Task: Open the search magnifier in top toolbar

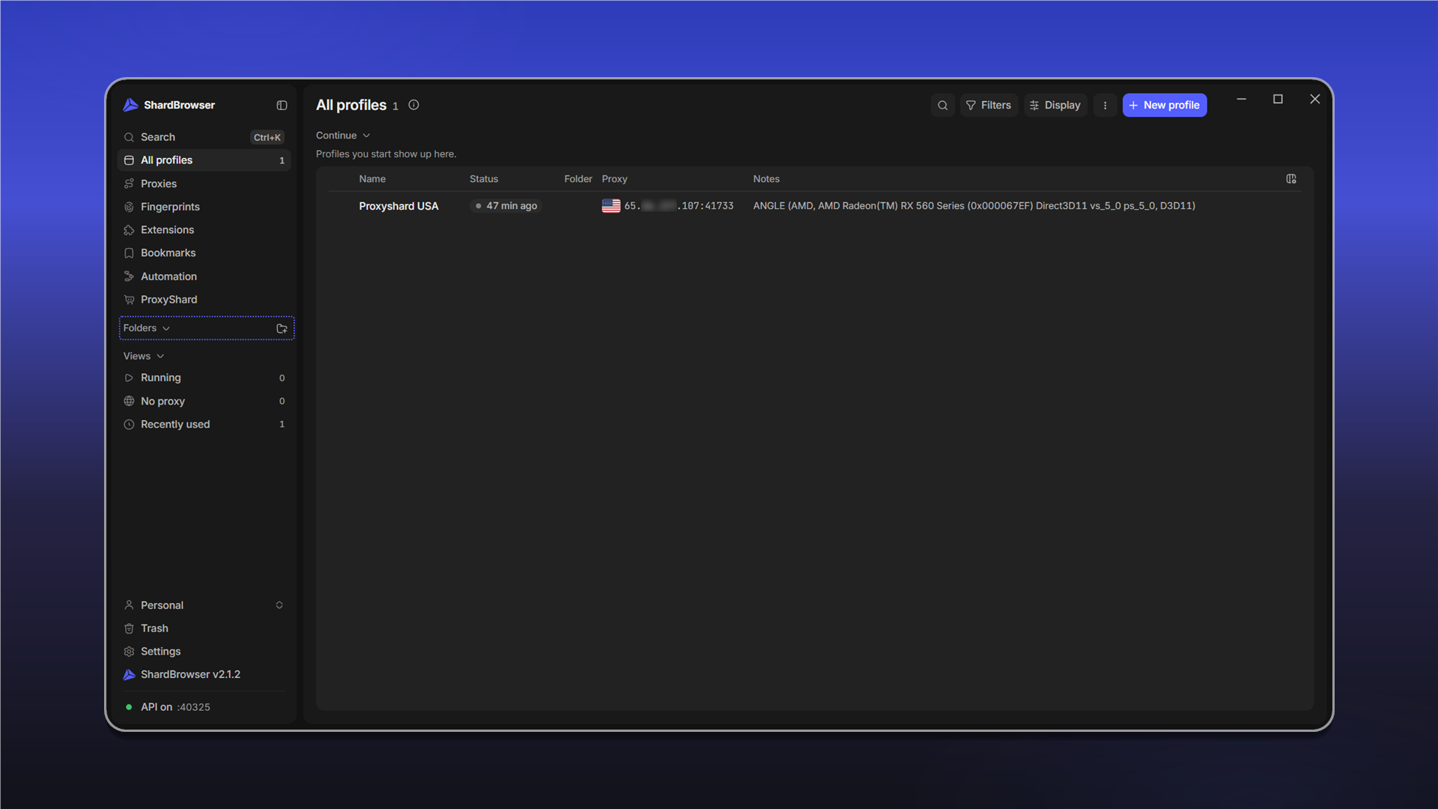Action: pos(943,106)
